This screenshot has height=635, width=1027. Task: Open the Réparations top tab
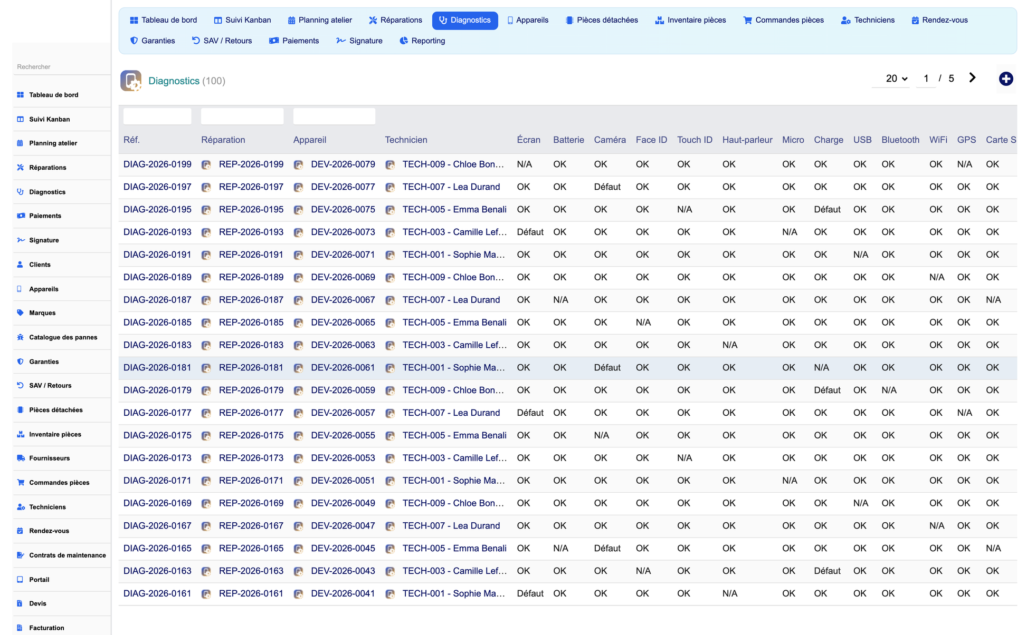395,20
